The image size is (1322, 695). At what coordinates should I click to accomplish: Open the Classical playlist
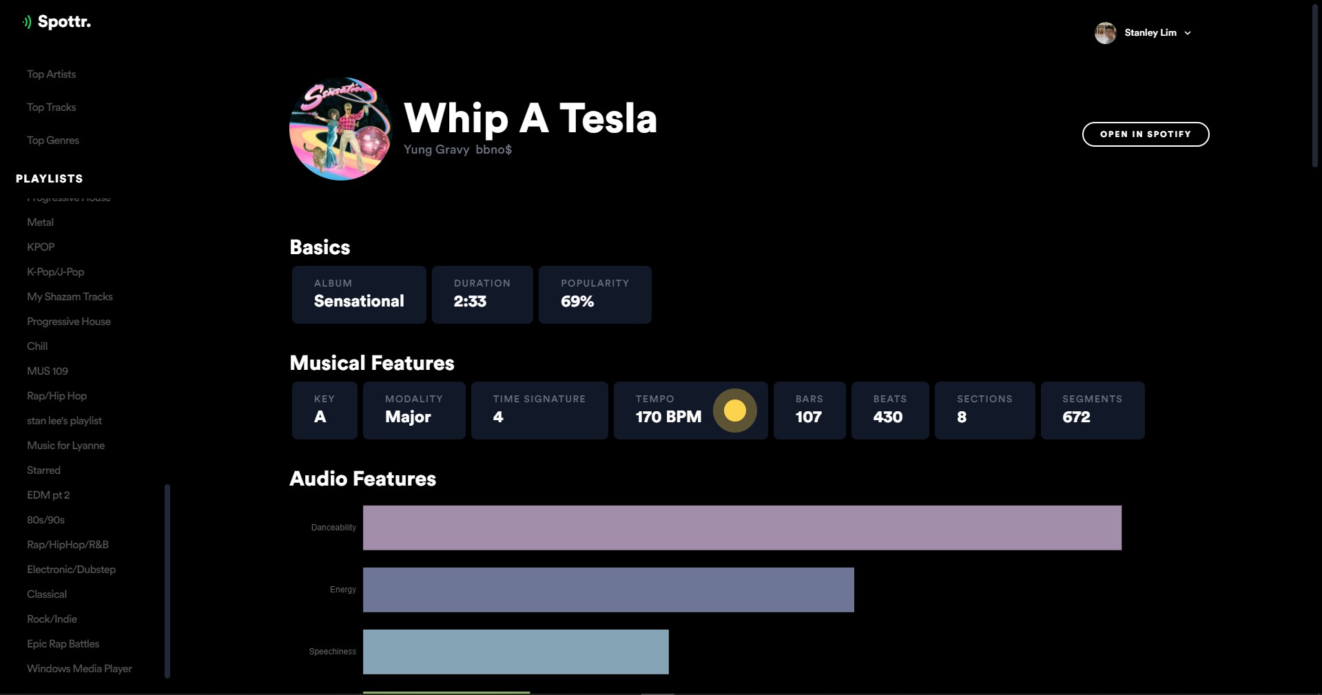coord(47,594)
